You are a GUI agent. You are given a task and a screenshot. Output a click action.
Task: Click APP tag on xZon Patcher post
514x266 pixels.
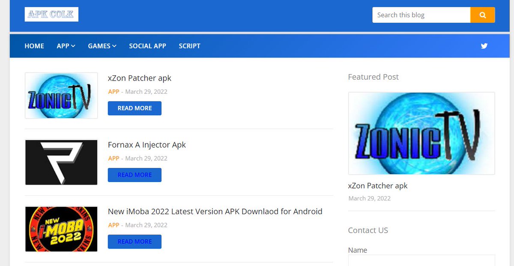point(114,92)
